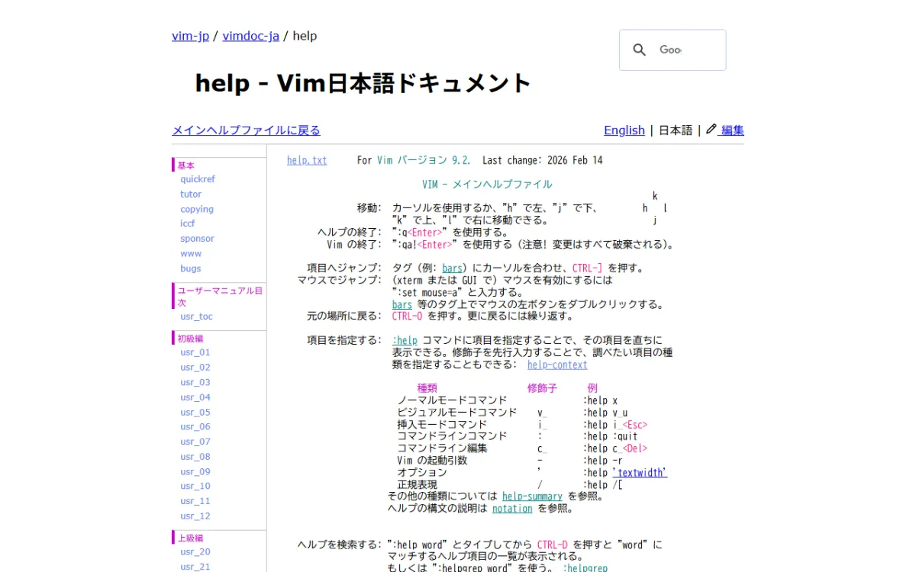Screen dimensions: 916x572
Task: Click the pencil edit icon
Action: point(711,130)
